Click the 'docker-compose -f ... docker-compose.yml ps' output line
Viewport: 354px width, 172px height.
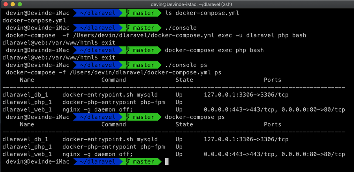pos(114,72)
